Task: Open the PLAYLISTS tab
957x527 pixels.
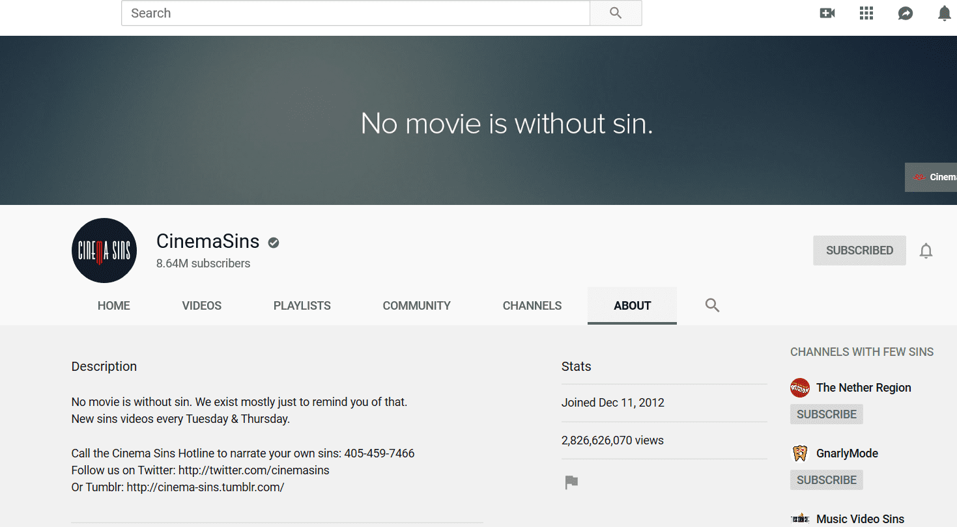Action: tap(302, 306)
